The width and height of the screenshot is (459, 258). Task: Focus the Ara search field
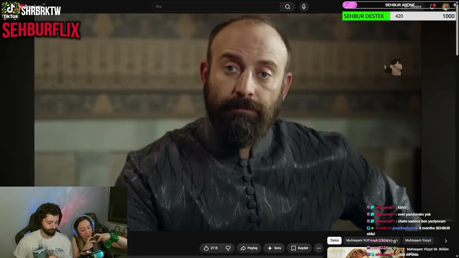(216, 6)
